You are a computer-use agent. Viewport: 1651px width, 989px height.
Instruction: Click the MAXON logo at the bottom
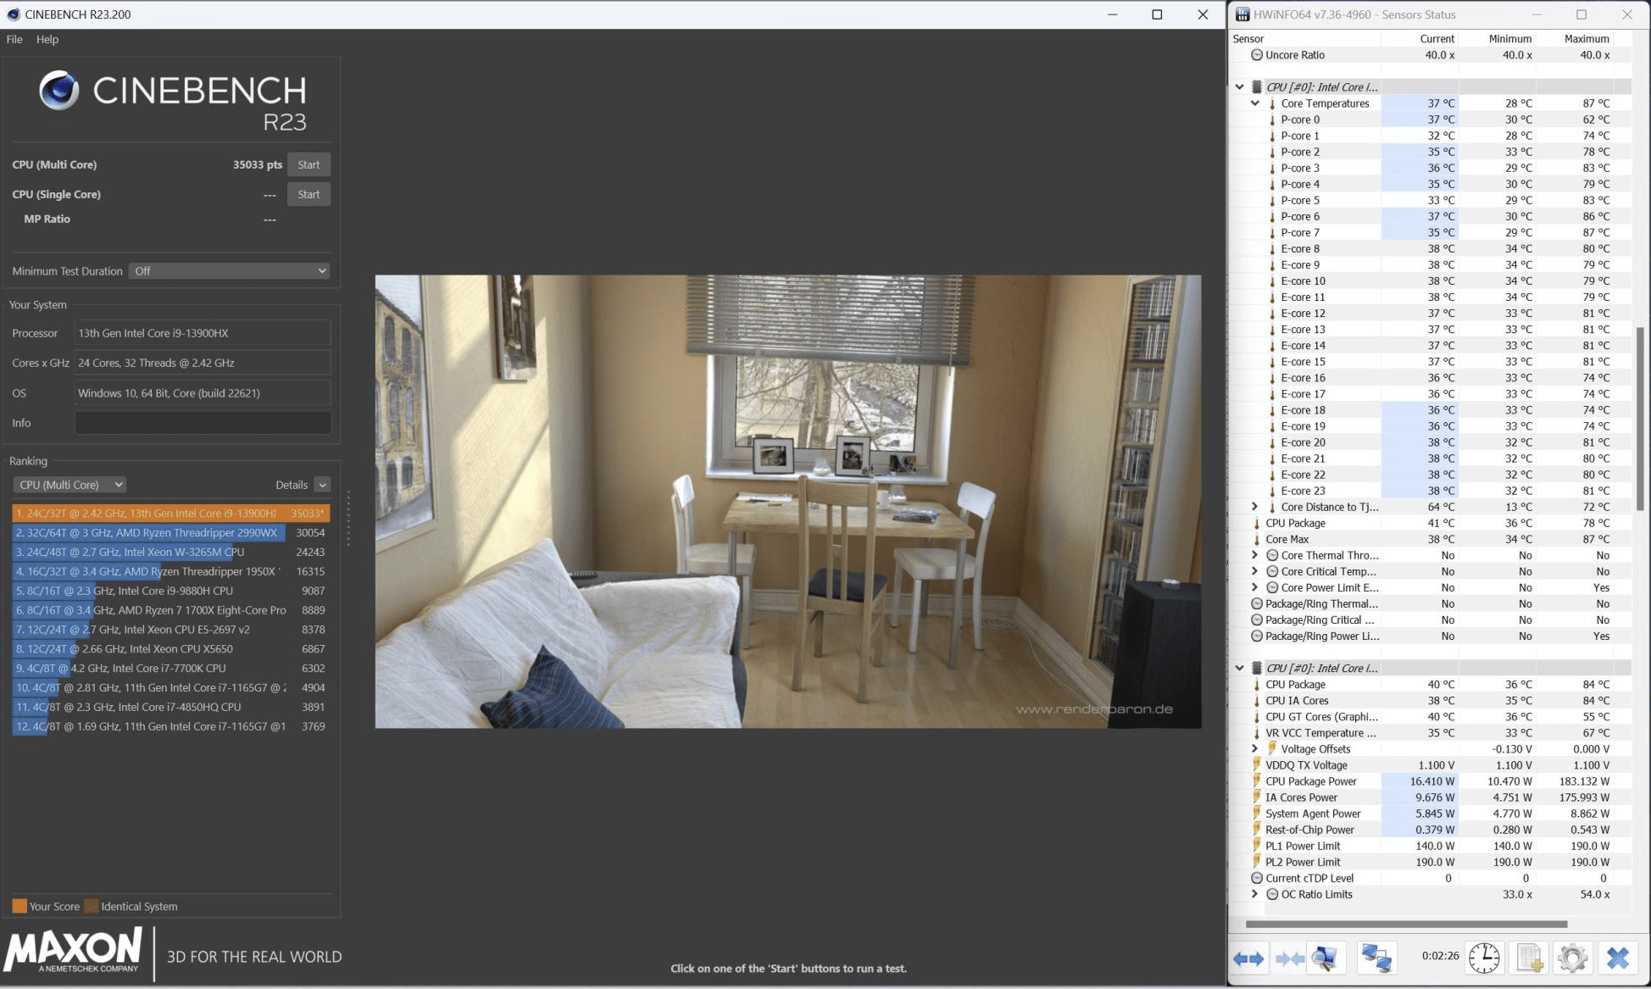click(73, 950)
